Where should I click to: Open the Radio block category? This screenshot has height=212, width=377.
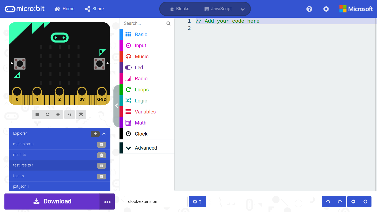click(142, 78)
